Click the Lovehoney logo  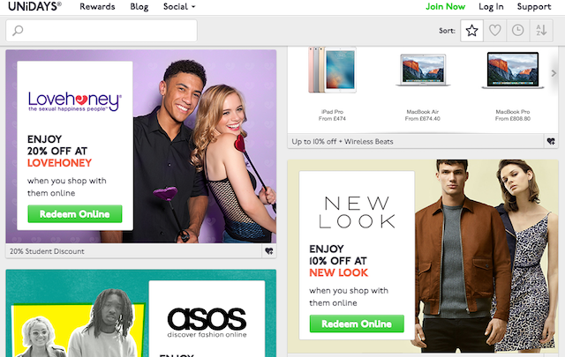[75, 102]
